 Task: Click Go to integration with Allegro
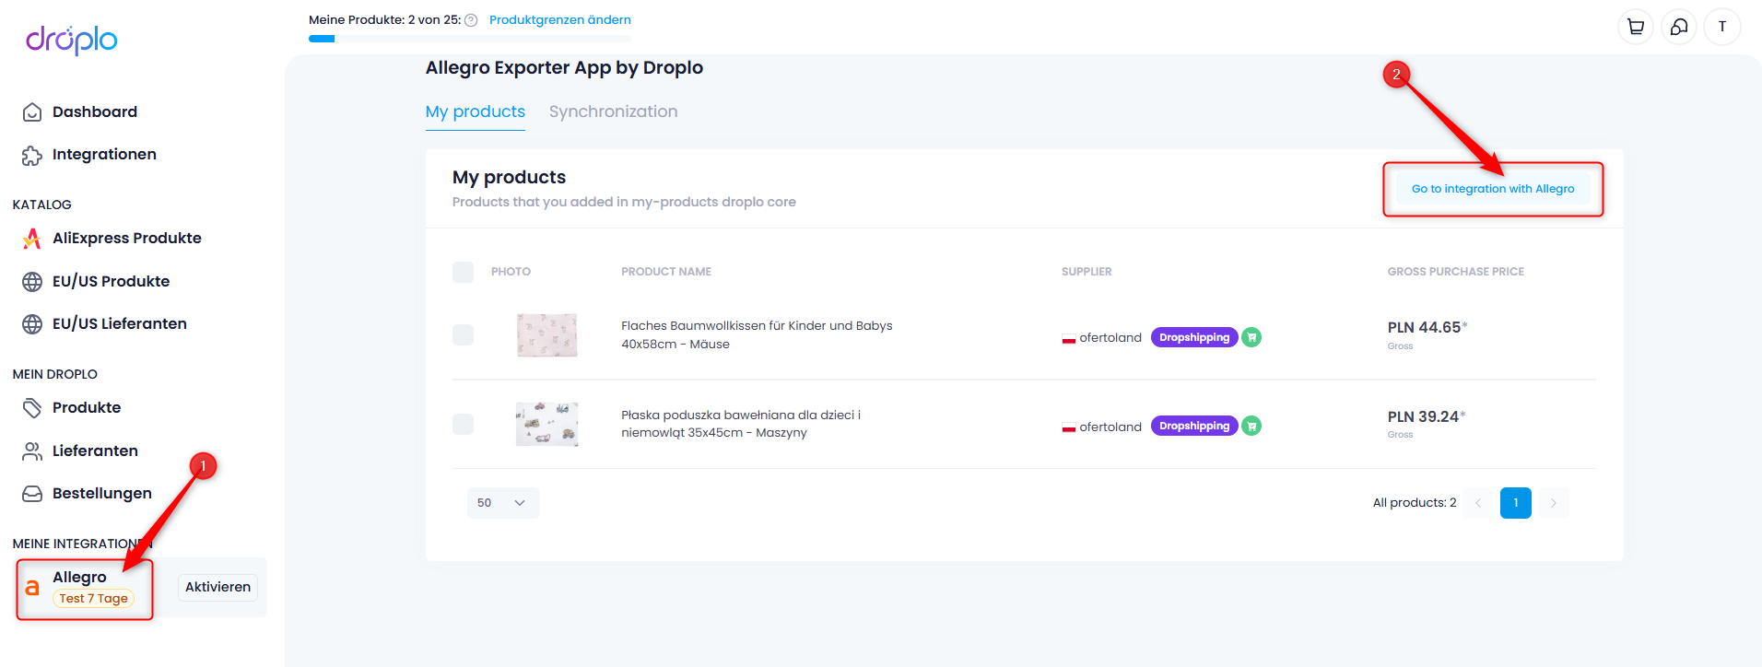pyautogui.click(x=1493, y=189)
